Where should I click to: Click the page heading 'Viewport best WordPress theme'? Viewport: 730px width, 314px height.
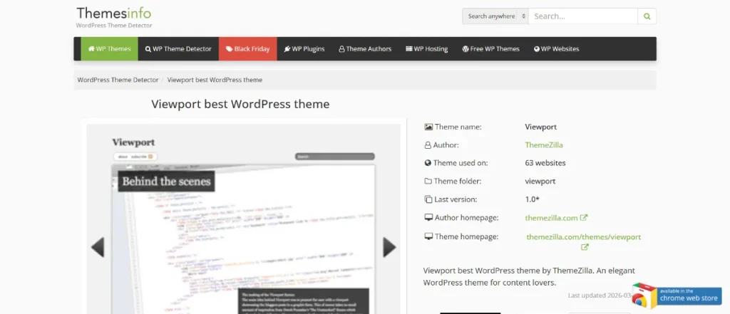click(240, 104)
